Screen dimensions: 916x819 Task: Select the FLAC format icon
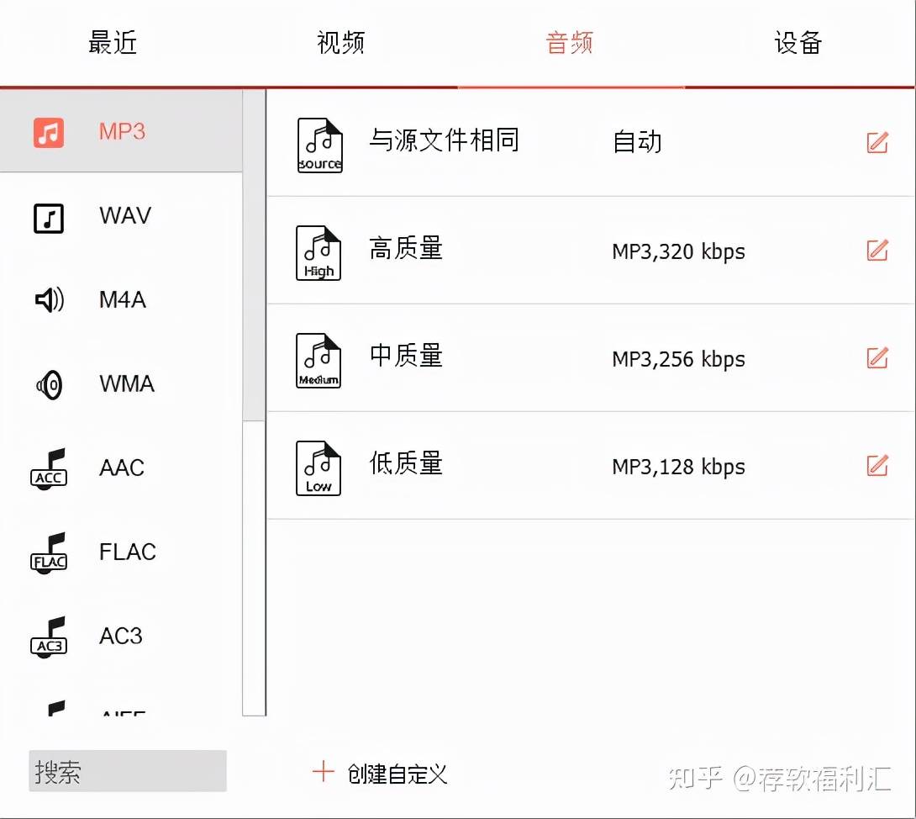tap(49, 553)
